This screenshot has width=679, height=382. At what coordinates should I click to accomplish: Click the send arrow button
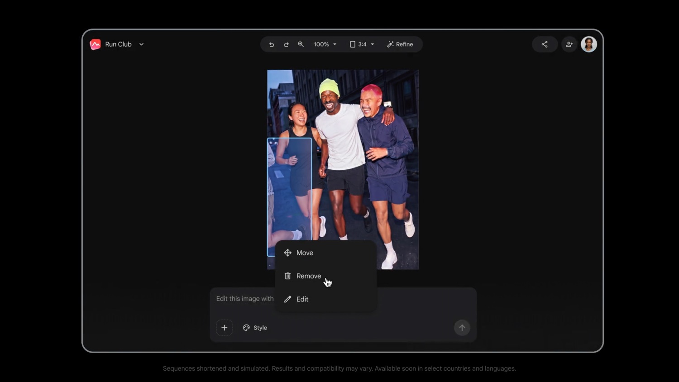462,328
